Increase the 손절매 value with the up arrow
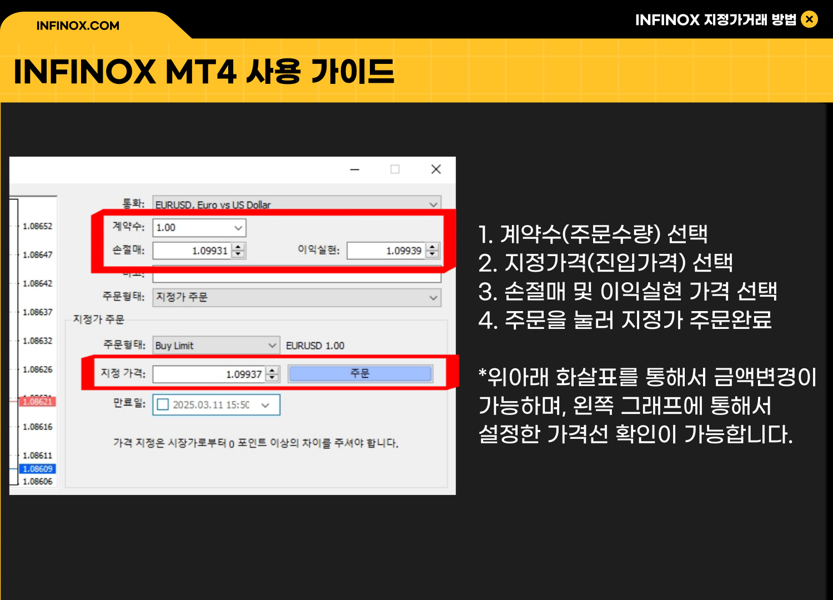 tap(238, 247)
